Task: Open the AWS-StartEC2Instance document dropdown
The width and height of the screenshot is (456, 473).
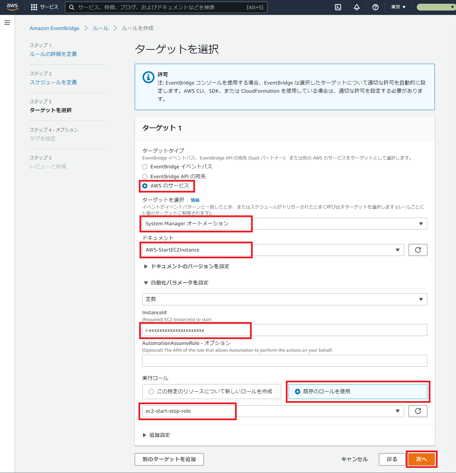Action: click(x=273, y=250)
